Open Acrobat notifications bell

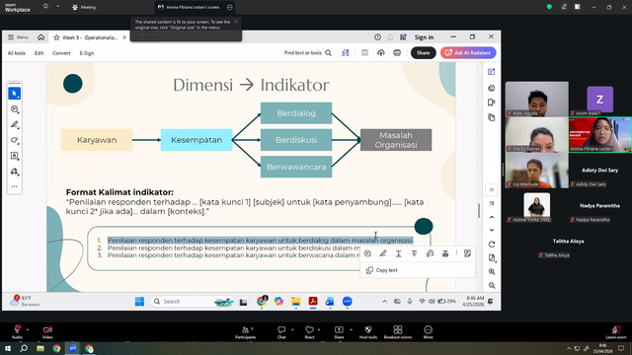point(390,37)
